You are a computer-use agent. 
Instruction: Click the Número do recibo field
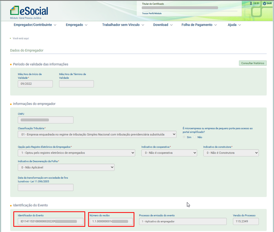pyautogui.click(x=111, y=221)
